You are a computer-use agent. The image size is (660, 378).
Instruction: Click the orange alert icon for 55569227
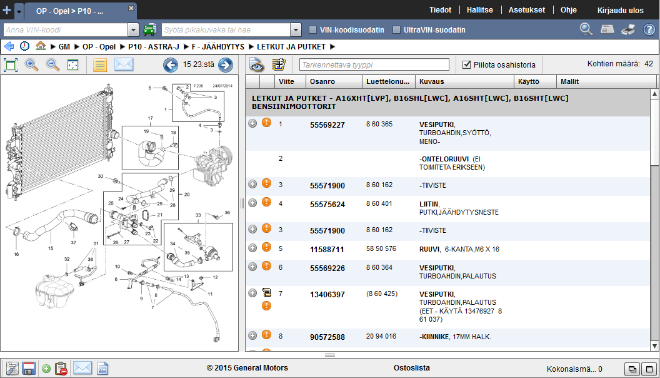pyautogui.click(x=266, y=123)
